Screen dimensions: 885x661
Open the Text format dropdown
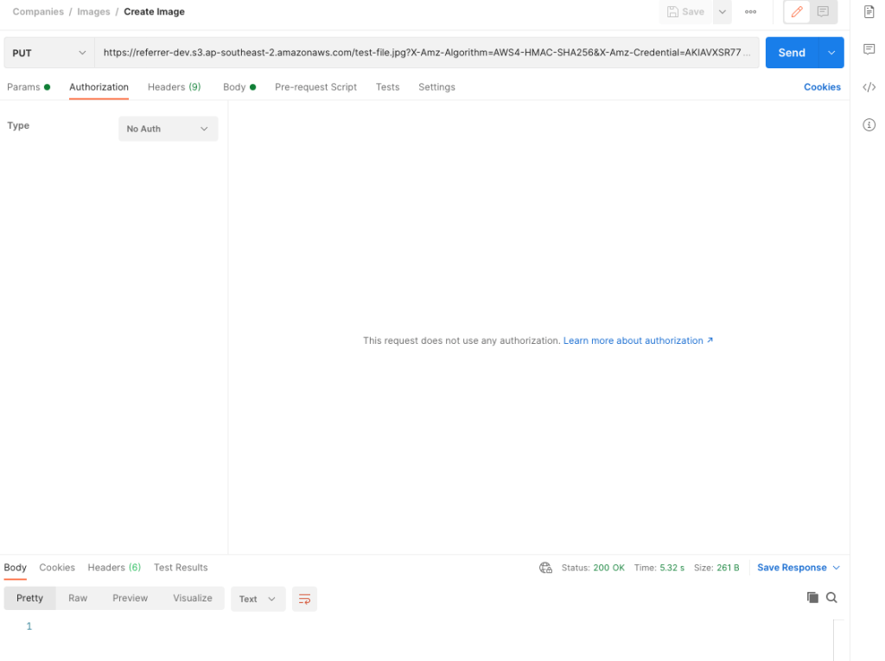[x=258, y=599]
